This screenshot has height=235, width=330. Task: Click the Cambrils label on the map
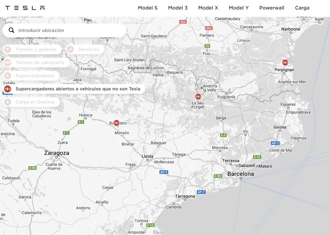(174, 207)
